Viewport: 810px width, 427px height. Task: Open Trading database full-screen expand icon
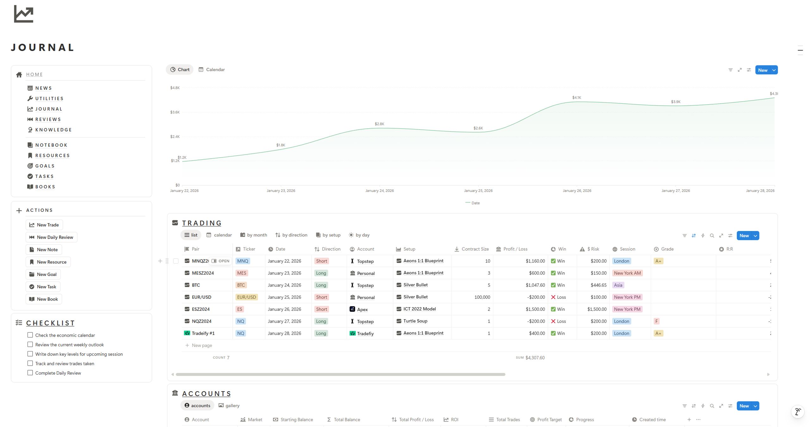(x=721, y=235)
